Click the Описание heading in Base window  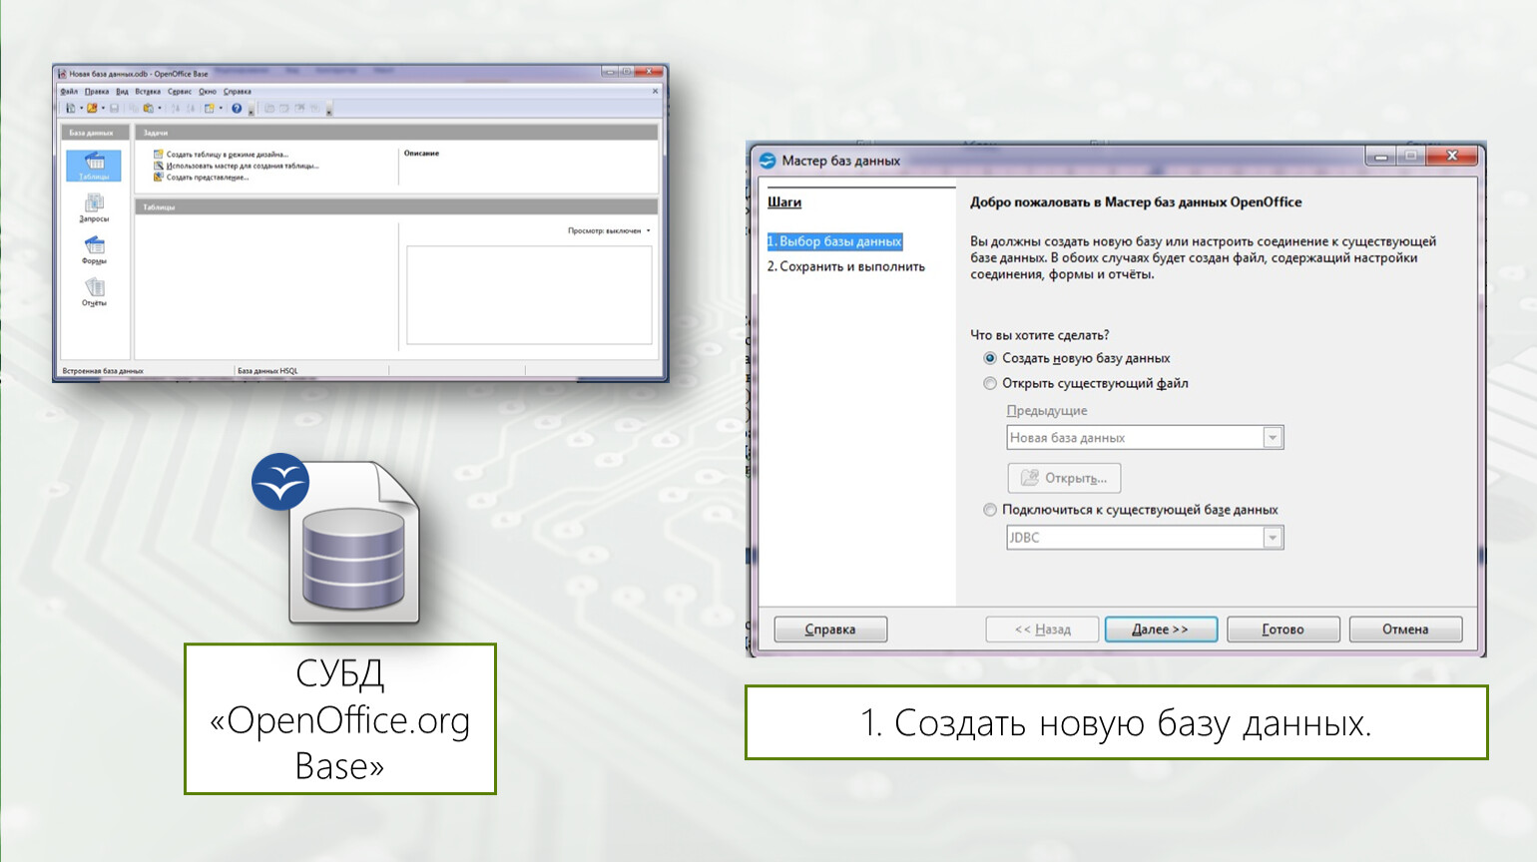coord(421,154)
